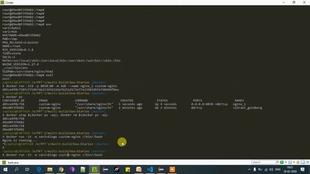This screenshot has width=310, height=174.
Task: Toggle the padlock icon in the Cmder status bar
Action: tap(298, 162)
